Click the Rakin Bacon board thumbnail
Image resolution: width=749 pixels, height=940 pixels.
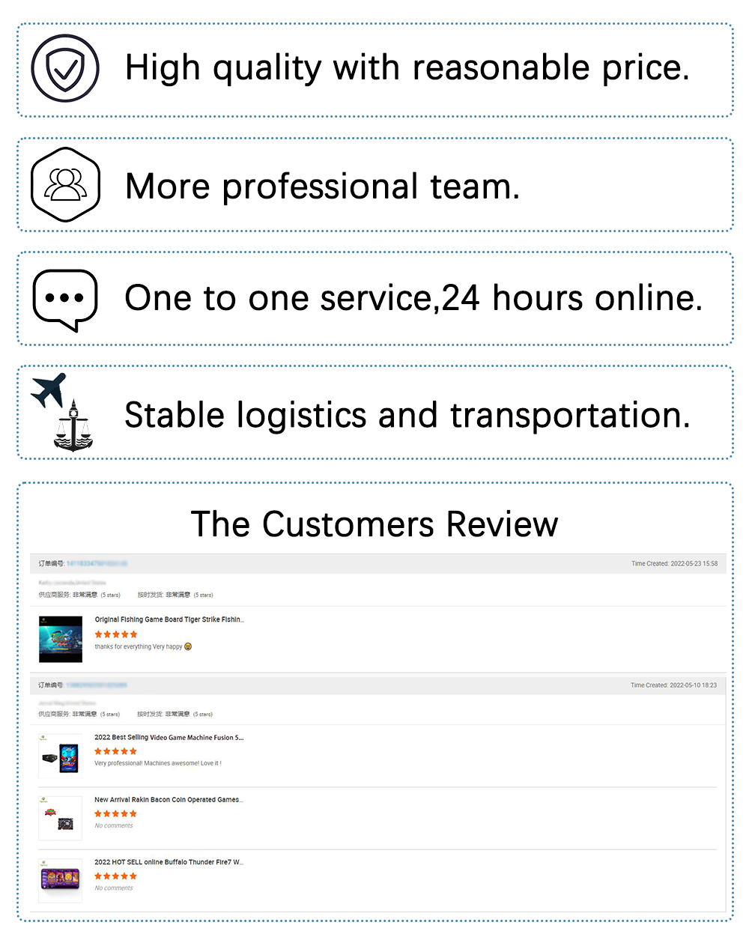(60, 818)
